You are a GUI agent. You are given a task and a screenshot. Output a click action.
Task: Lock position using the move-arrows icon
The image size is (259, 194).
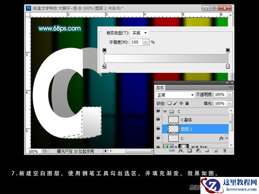coord(181,103)
